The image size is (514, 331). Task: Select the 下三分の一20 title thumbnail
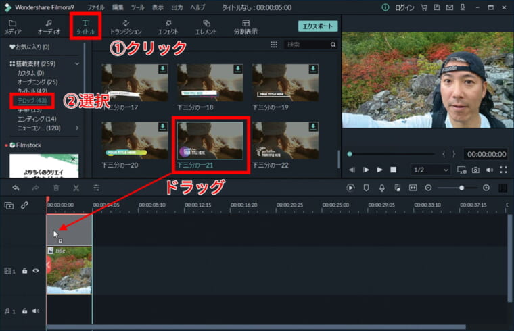click(135, 140)
